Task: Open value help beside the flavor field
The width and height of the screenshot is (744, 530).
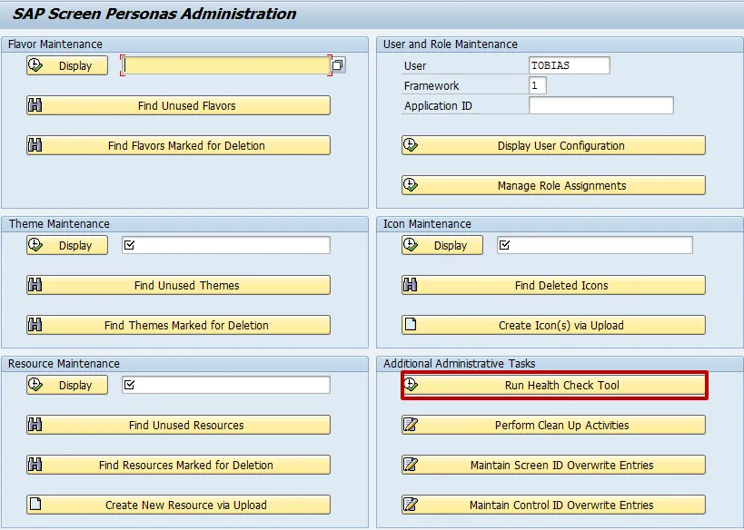Action: (x=338, y=65)
